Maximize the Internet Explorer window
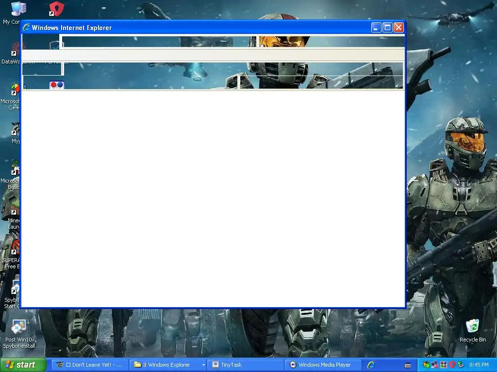Screen dimensions: 497x372 click(387, 28)
